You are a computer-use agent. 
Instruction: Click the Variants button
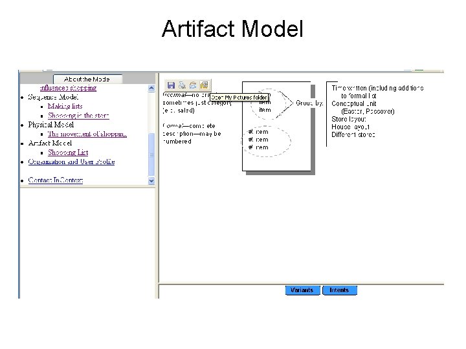(302, 290)
